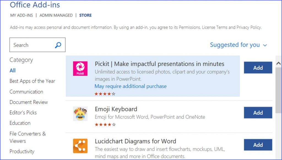Add Lucidchart Diagrams for Word
Viewport: 282px width, 160px height.
(x=258, y=145)
